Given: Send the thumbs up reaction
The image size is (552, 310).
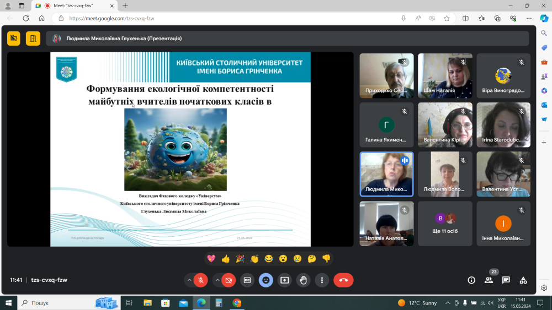Looking at the screenshot, I should (225, 258).
